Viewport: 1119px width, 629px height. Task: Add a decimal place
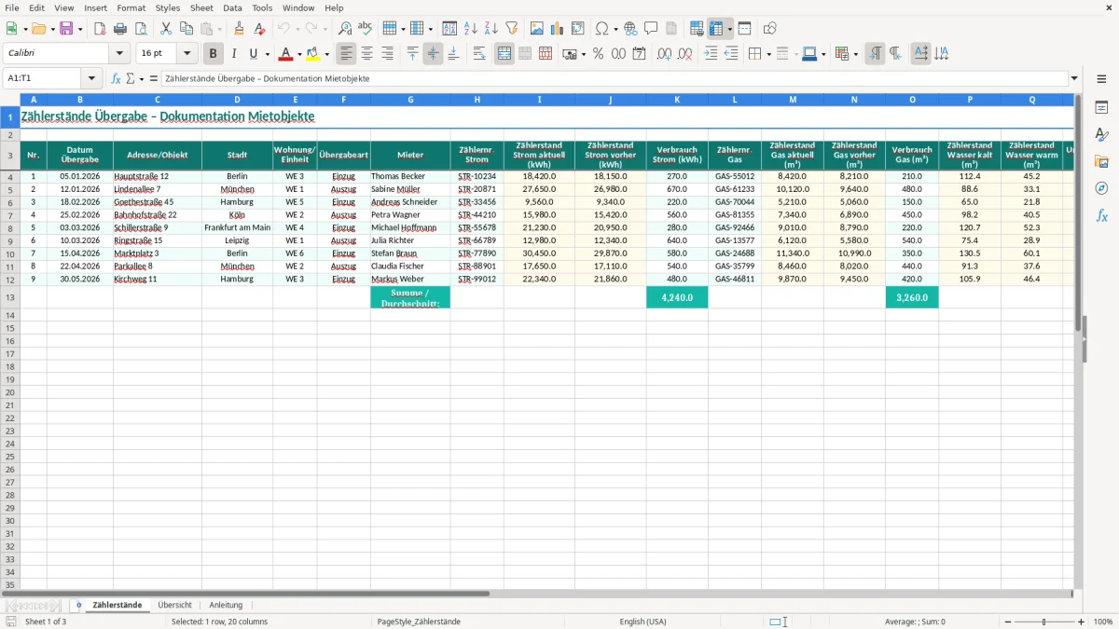(665, 53)
